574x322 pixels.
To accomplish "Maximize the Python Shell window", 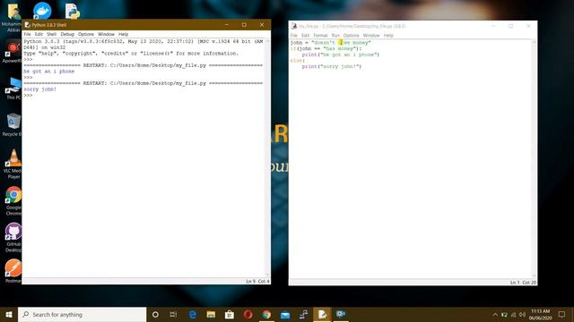I will [x=244, y=25].
